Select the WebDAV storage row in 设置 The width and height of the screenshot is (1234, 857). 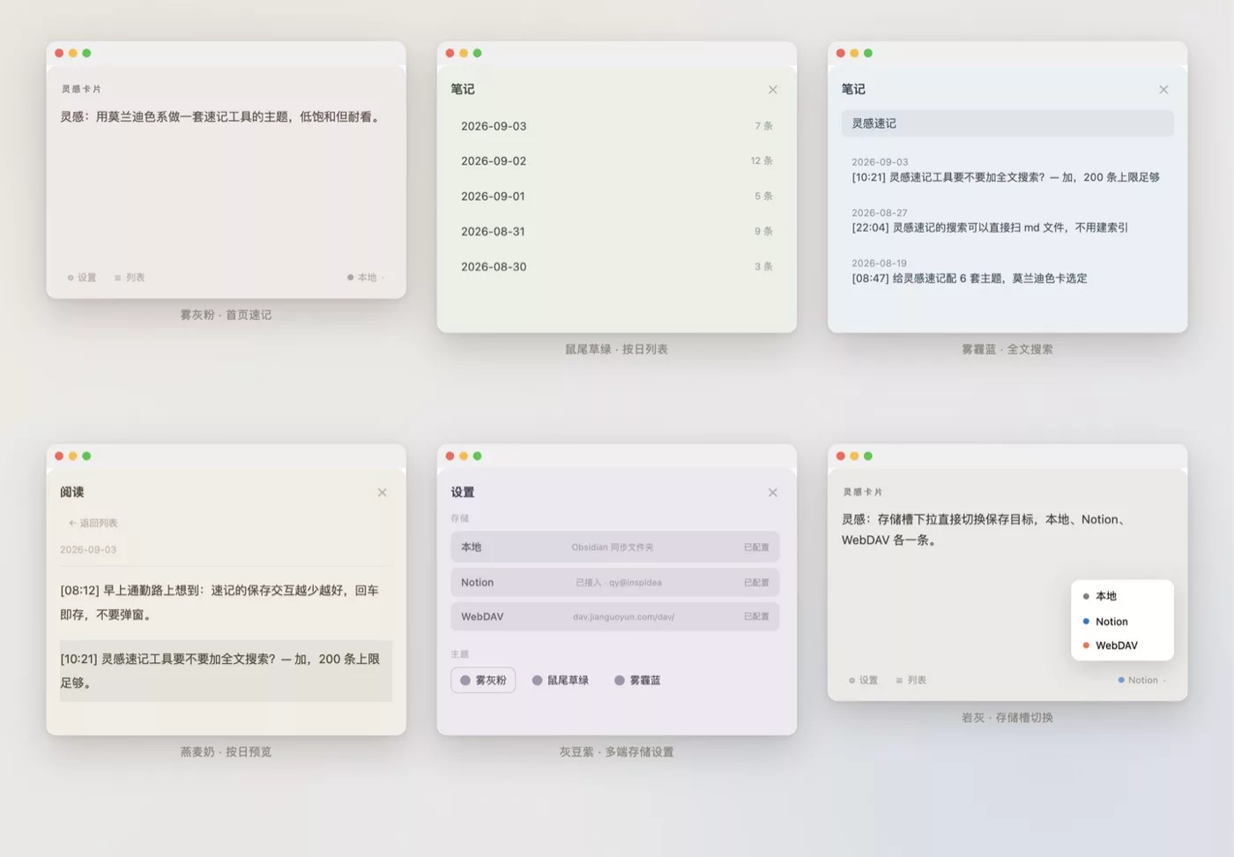tap(615, 617)
